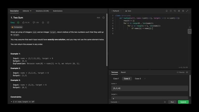The height and width of the screenshot is (112, 199).
Task: Click the notes icon at editor edge
Action: 189,31
